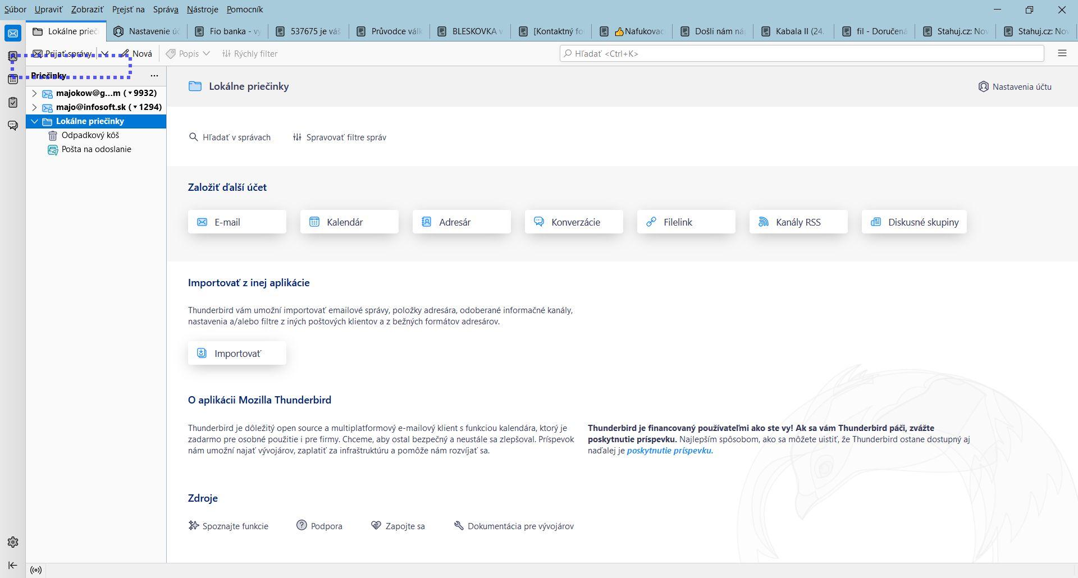Expand majokow@g...m account folder tree
The image size is (1078, 578).
coord(34,93)
